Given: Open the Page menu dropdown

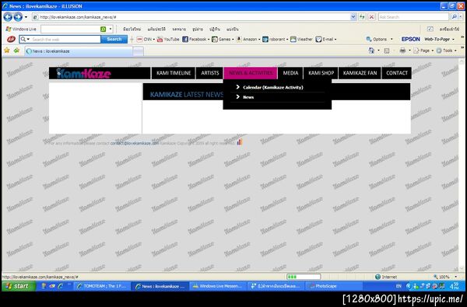Looking at the screenshot, I should pyautogui.click(x=424, y=51).
